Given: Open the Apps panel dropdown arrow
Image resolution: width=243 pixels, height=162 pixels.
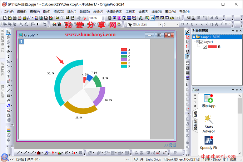Looking at the screenshot, I should pos(233,90).
